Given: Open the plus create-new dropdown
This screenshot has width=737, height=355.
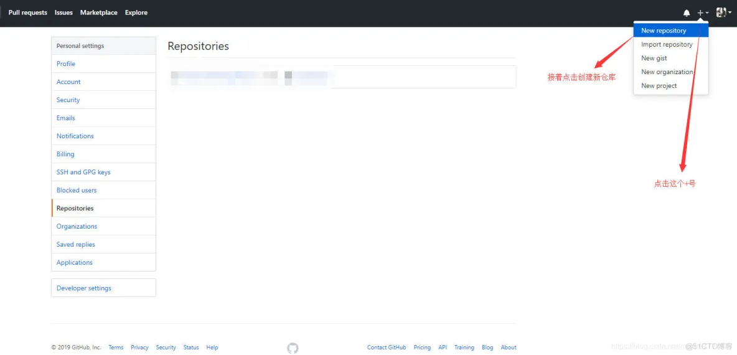Looking at the screenshot, I should [x=702, y=13].
